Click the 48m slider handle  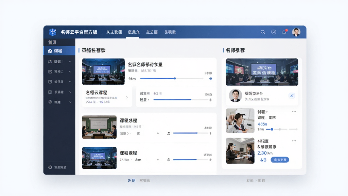[175, 79]
